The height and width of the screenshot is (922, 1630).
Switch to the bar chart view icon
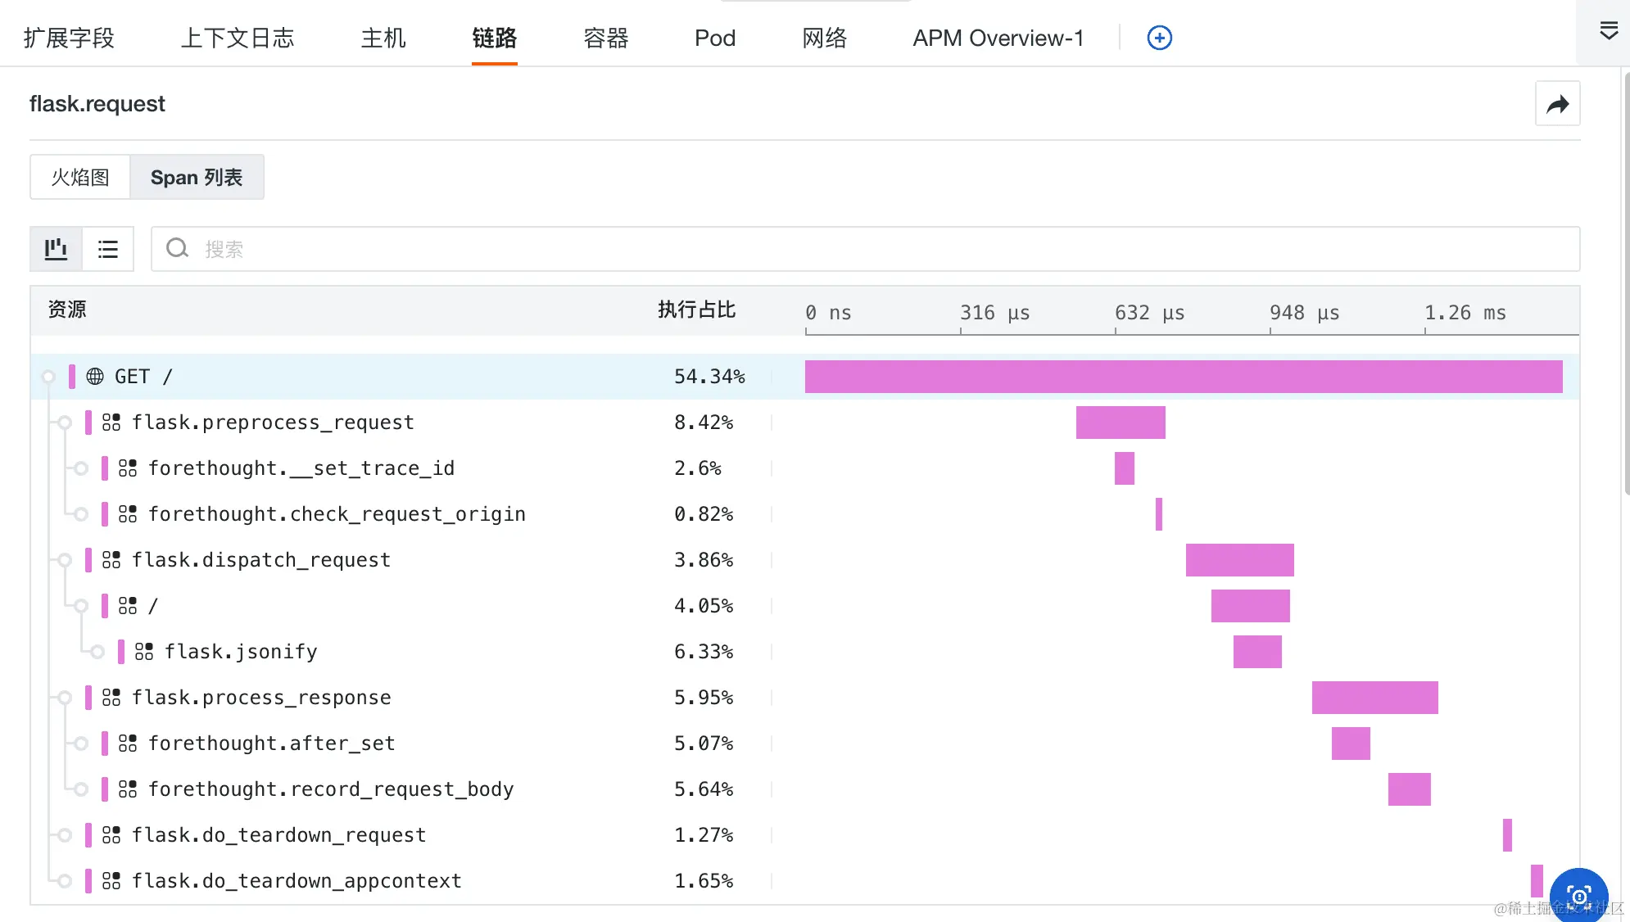tap(56, 249)
